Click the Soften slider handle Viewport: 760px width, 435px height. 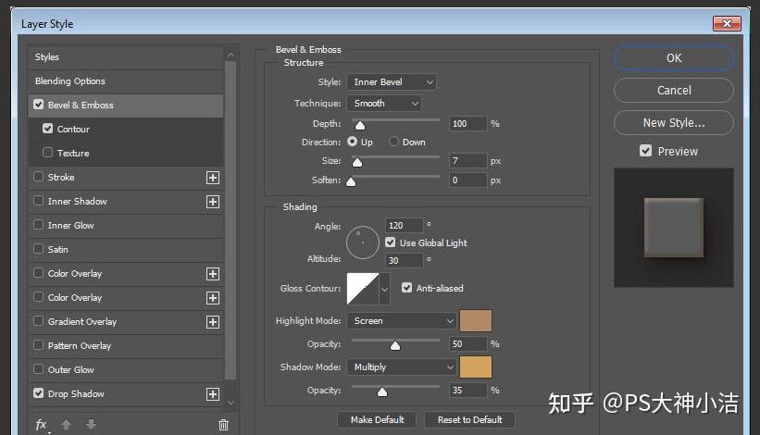(x=351, y=181)
